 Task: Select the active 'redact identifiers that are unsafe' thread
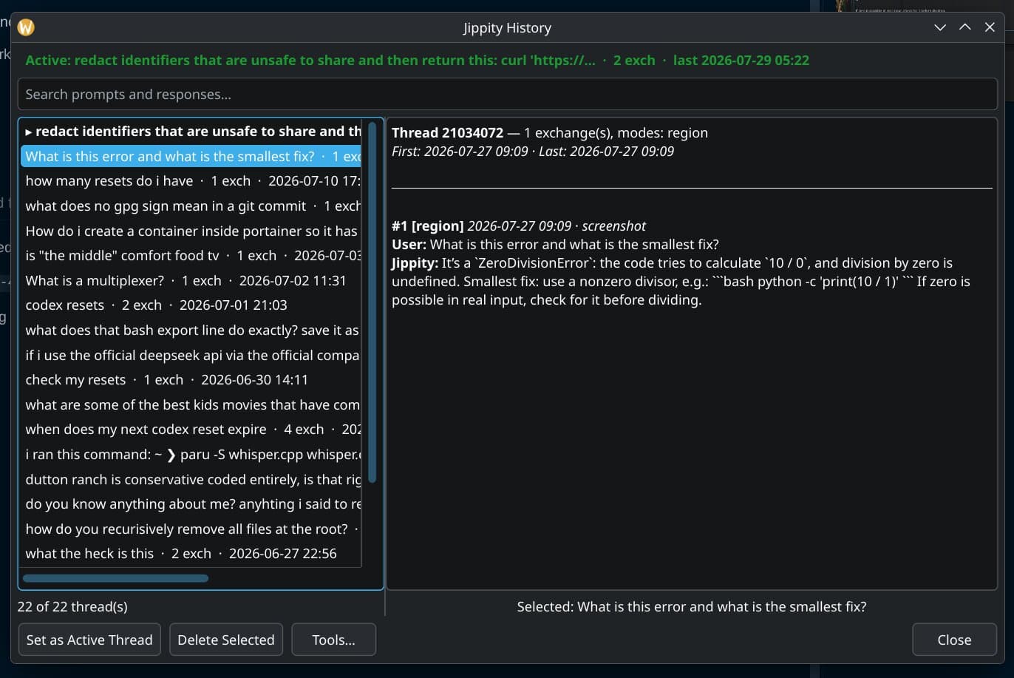[x=191, y=132]
